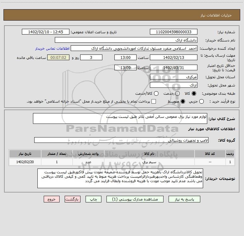Click the جزئیات اطلاعات نیاز page title
244x236 pixels.
tap(216, 15)
